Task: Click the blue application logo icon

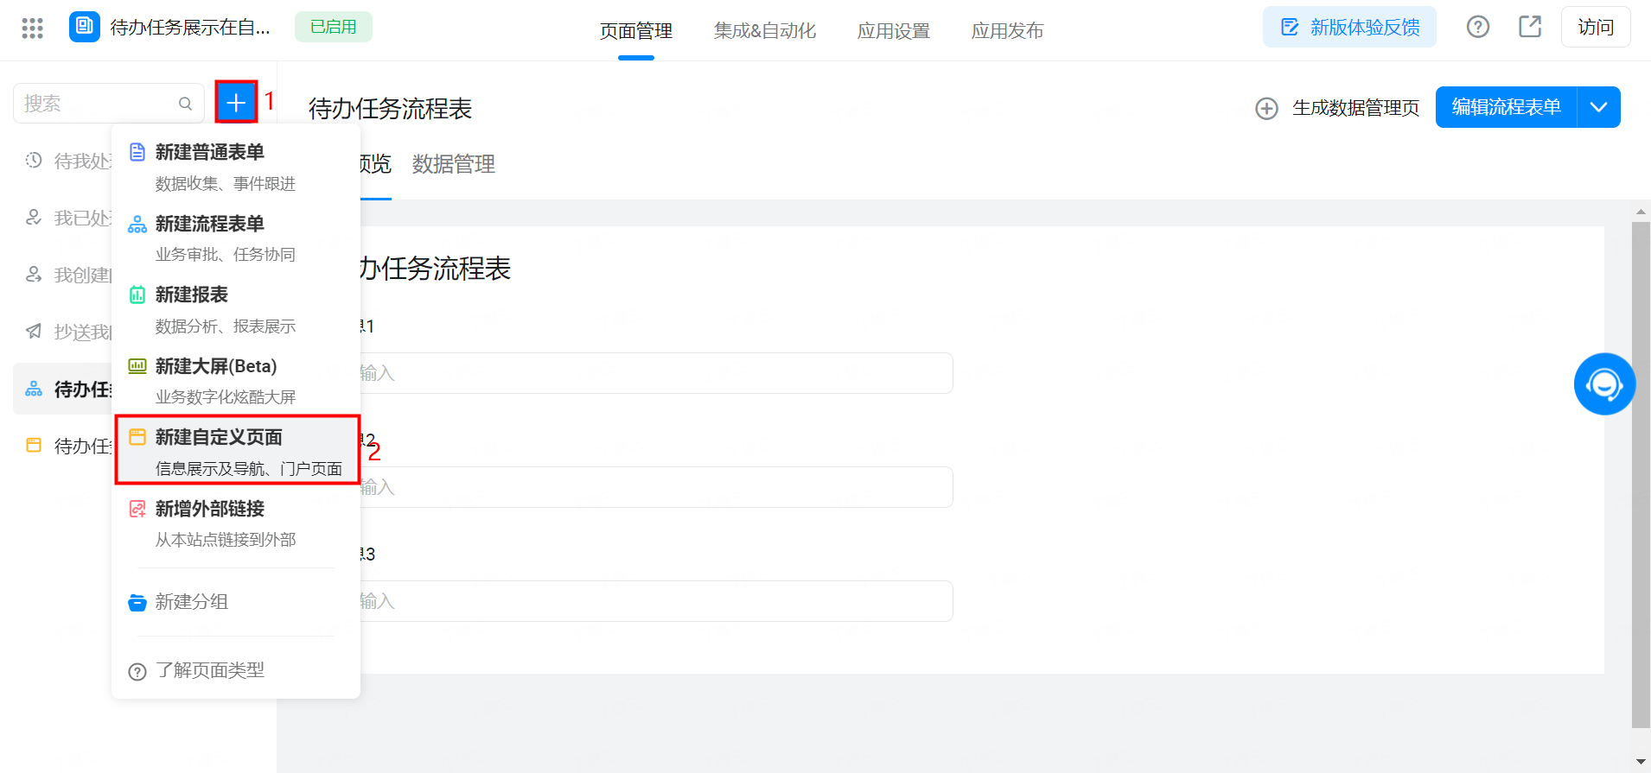Action: click(85, 27)
